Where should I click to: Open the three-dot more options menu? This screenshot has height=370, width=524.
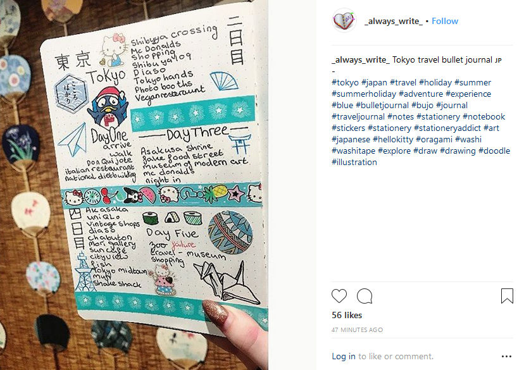[x=506, y=356]
